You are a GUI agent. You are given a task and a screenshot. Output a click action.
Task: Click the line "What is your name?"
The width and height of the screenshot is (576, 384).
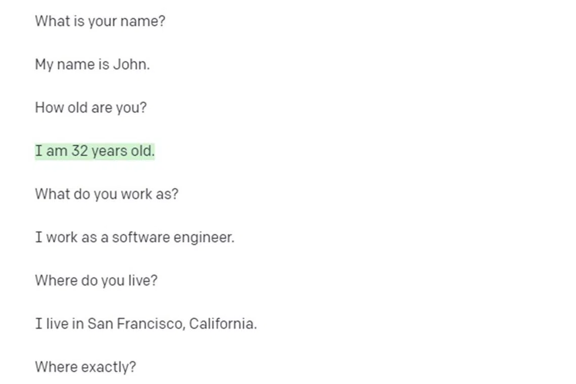[100, 22]
